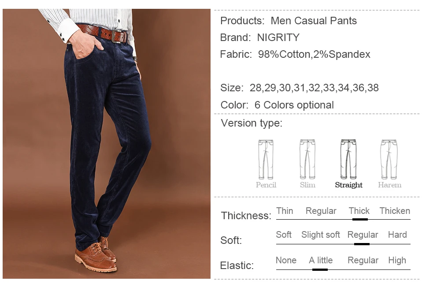Click the brown brogue shoe in photo

pos(95,257)
